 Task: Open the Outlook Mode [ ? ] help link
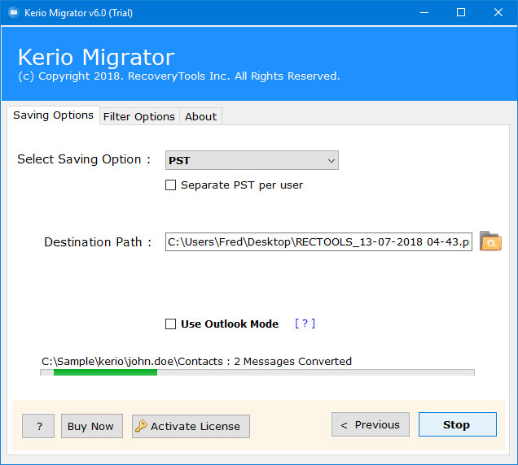coord(305,324)
